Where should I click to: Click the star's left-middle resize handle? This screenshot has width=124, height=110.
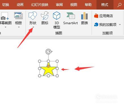(x=39, y=69)
